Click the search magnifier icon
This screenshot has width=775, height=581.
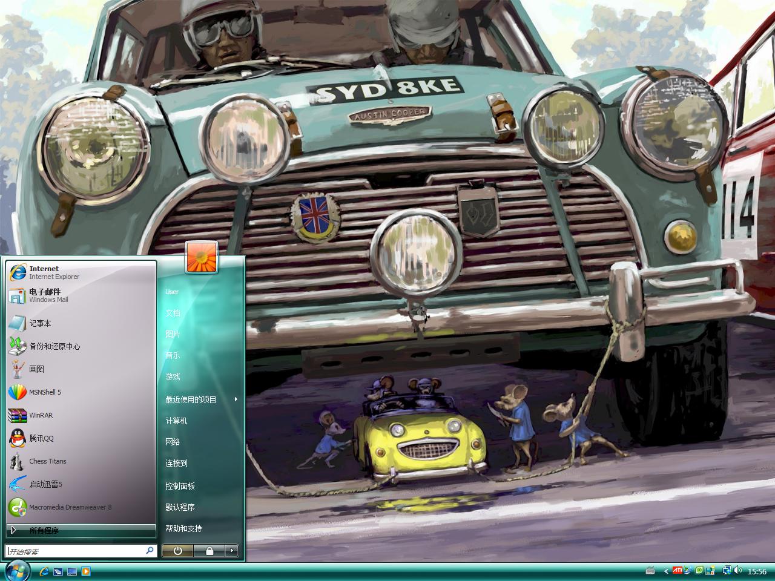click(150, 551)
